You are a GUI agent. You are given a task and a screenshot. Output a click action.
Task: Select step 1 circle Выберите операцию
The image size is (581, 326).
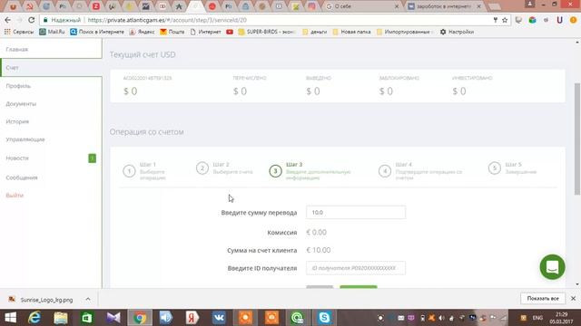pos(129,171)
